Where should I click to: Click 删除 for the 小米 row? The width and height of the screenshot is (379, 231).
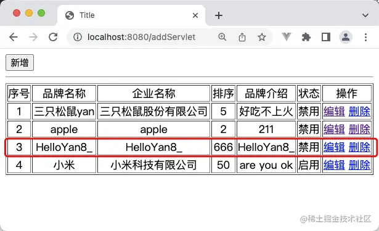point(359,165)
